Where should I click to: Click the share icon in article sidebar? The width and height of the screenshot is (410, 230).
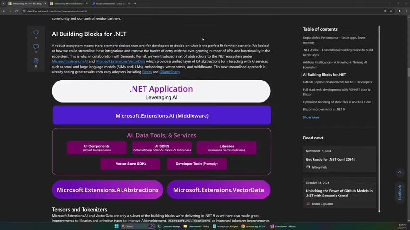click(36, 61)
